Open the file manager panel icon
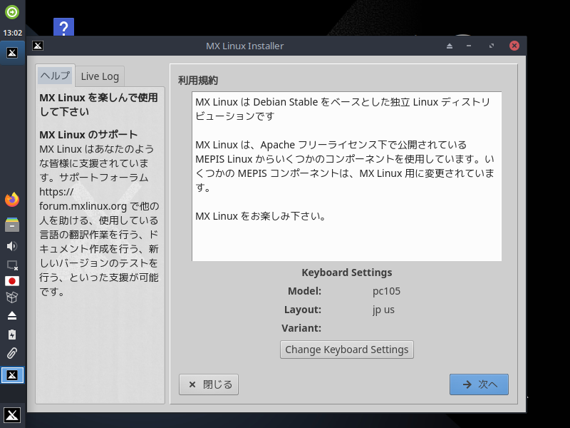 [x=12, y=224]
